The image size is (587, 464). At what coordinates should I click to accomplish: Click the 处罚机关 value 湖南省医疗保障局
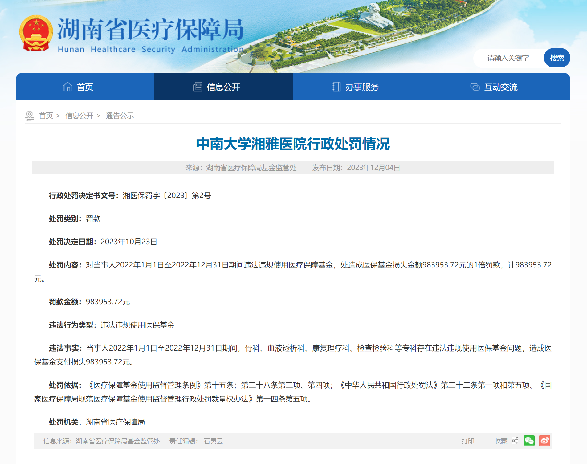pyautogui.click(x=116, y=422)
